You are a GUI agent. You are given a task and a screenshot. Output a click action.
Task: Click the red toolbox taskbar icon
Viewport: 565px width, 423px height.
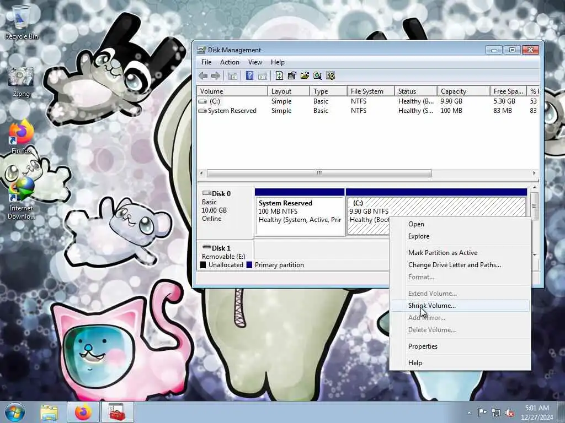click(117, 412)
